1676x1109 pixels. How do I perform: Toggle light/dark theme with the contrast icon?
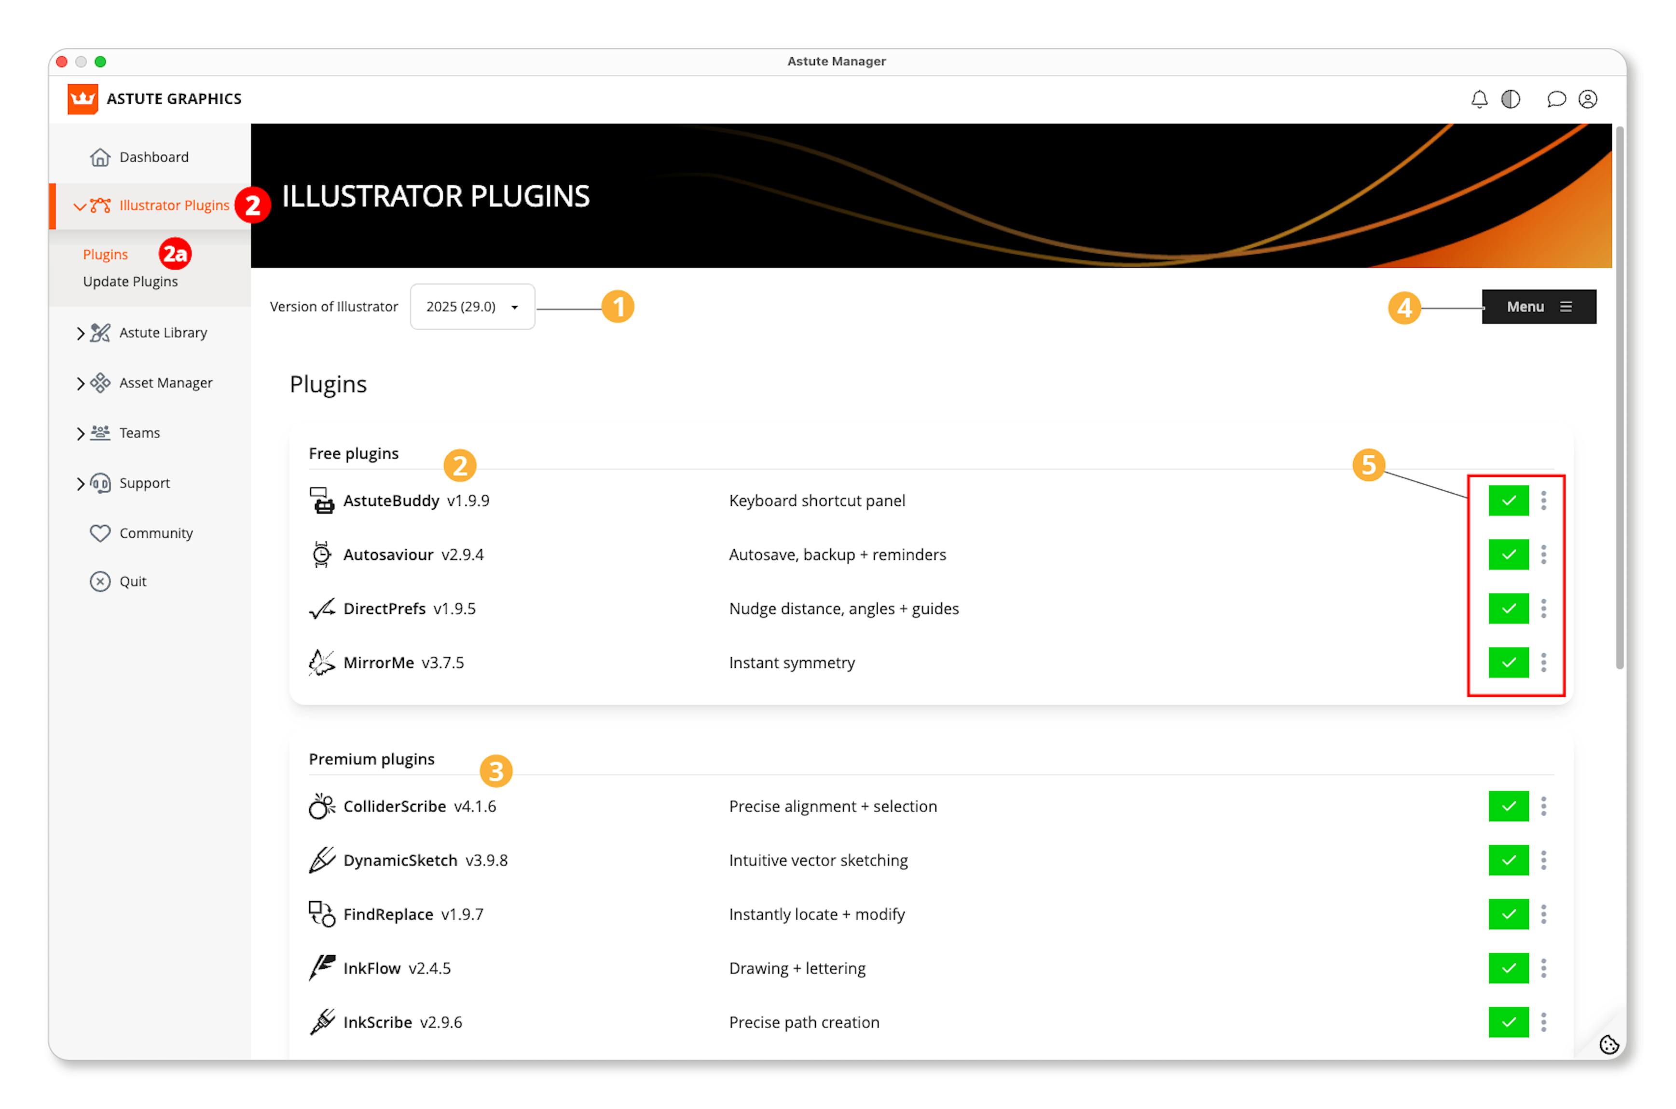(1511, 98)
